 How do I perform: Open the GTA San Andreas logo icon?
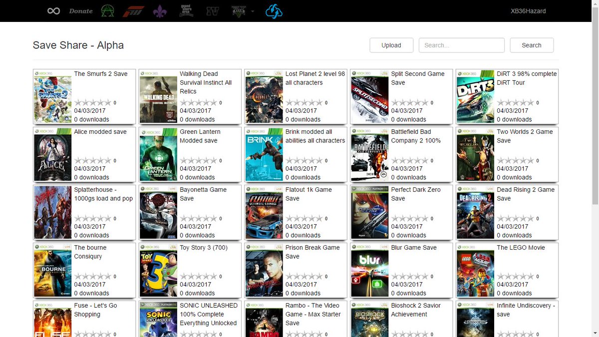(186, 11)
